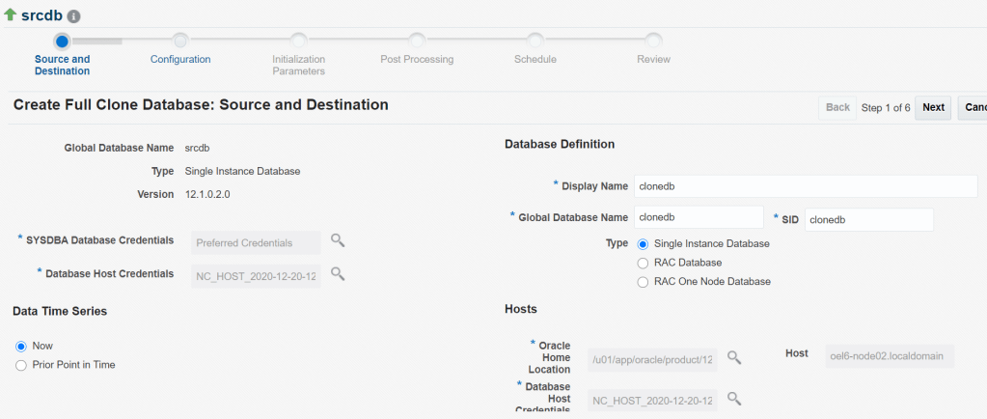
Task: Open the Review step
Action: (x=653, y=41)
